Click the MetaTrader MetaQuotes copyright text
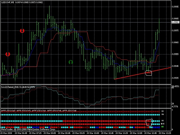The height and width of the screenshot is (135, 180). (28, 129)
